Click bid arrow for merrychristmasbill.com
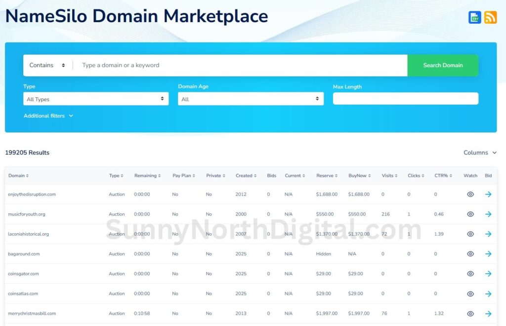Viewport: 506px width, 326px height. (488, 314)
